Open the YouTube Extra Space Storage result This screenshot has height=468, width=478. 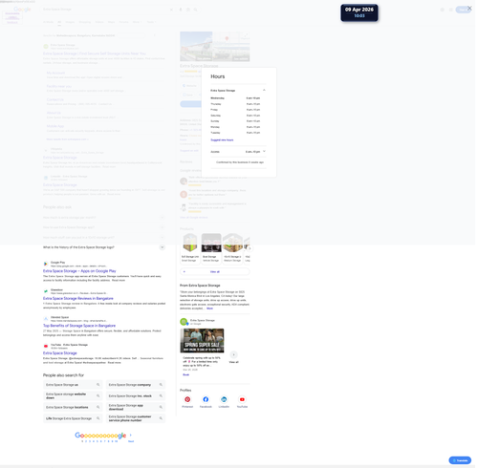point(60,353)
